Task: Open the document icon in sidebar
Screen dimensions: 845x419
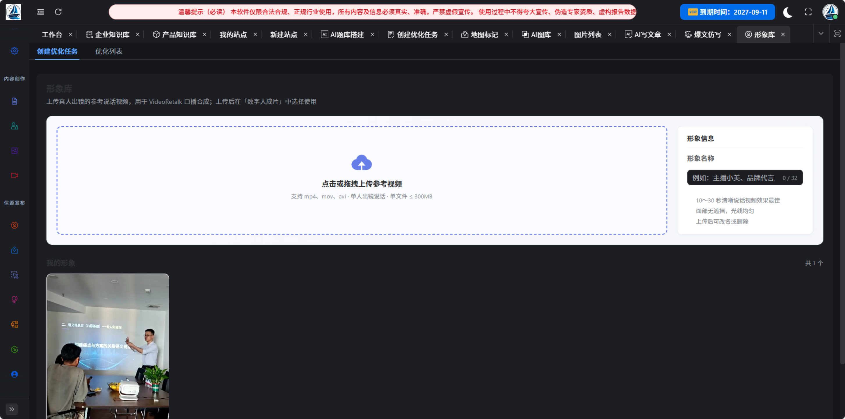Action: pos(15,101)
